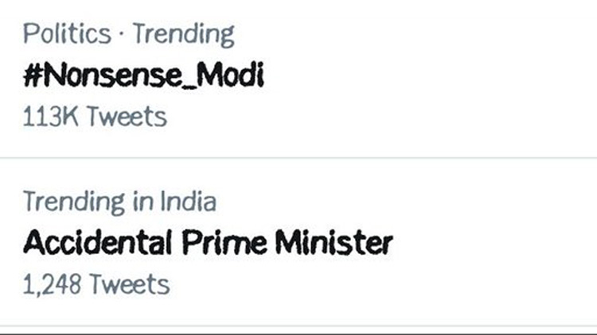The width and height of the screenshot is (597, 335).
Task: Select the Accidental Prime Minister trend
Action: (208, 242)
